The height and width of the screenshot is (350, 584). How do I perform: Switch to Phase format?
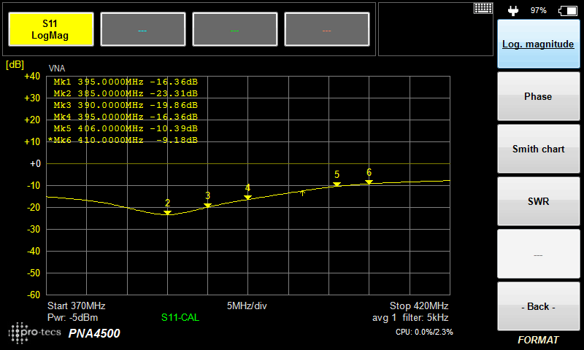click(x=538, y=96)
